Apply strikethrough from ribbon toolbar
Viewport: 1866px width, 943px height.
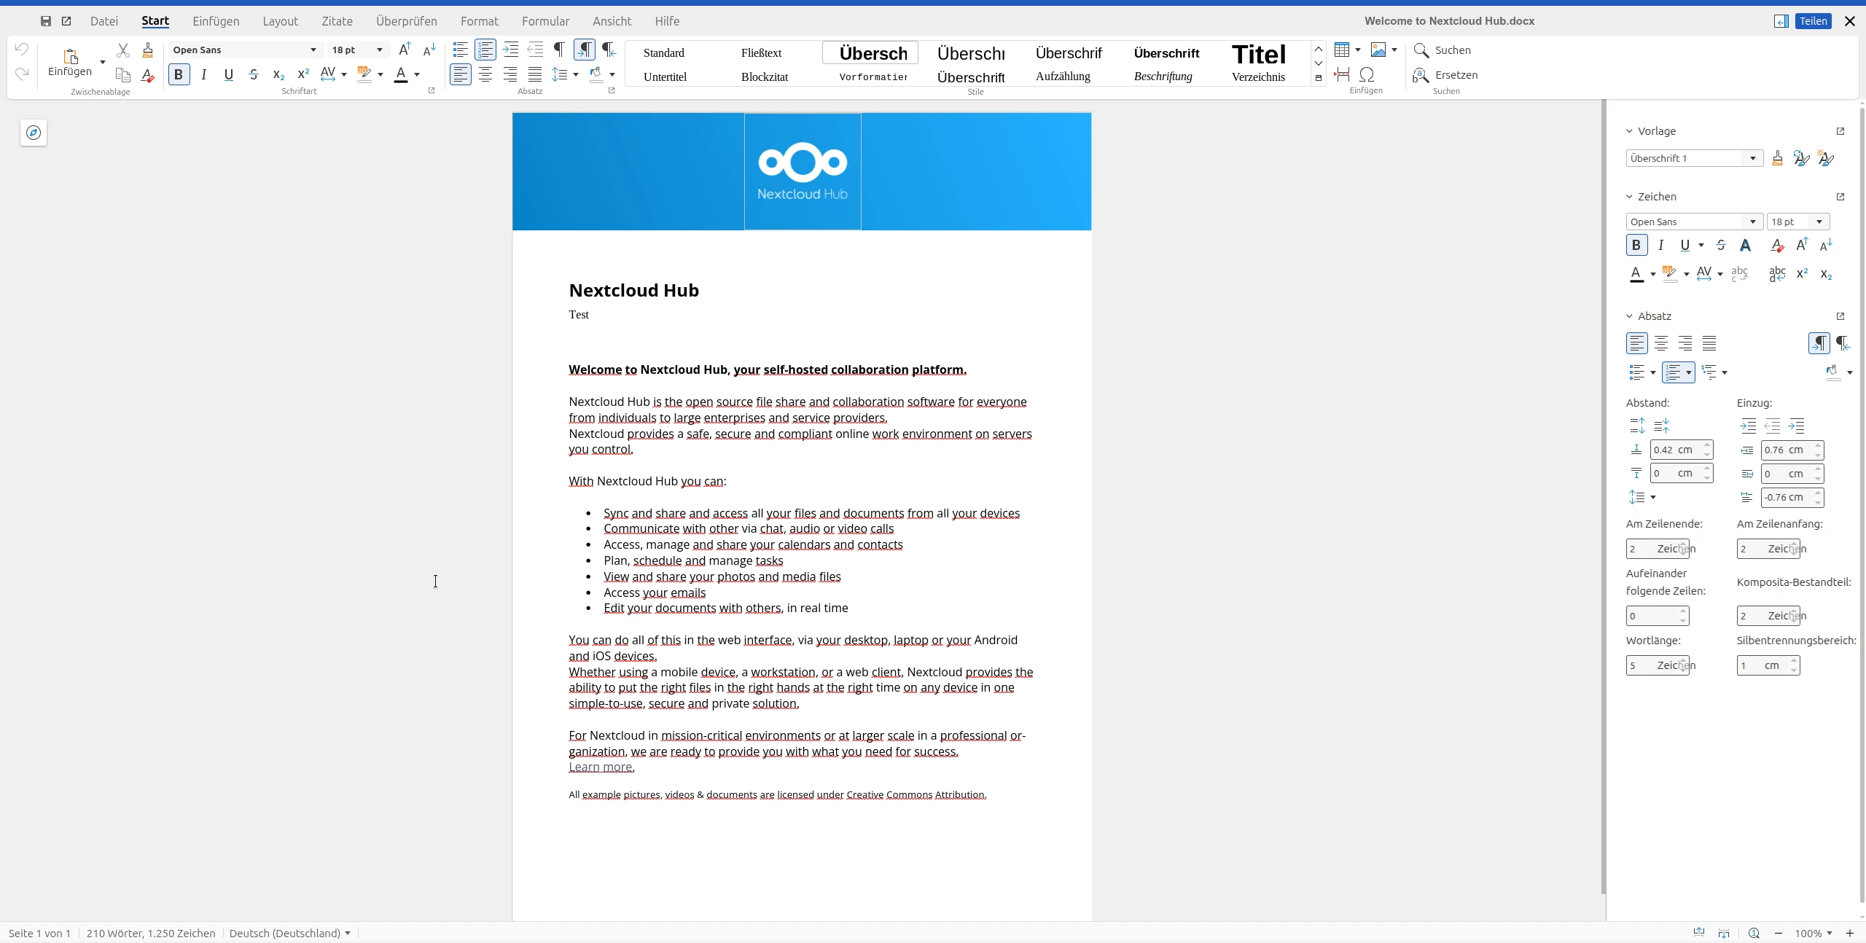click(254, 74)
